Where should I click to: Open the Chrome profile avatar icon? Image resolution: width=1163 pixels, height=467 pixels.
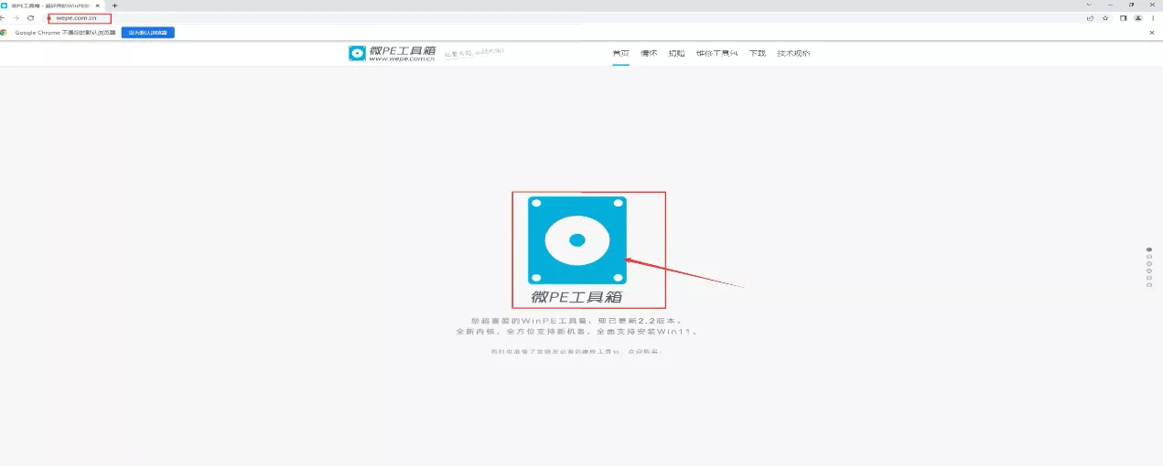[x=1138, y=17]
